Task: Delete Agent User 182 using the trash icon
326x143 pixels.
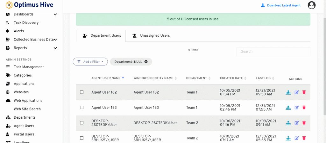Action: point(304,92)
